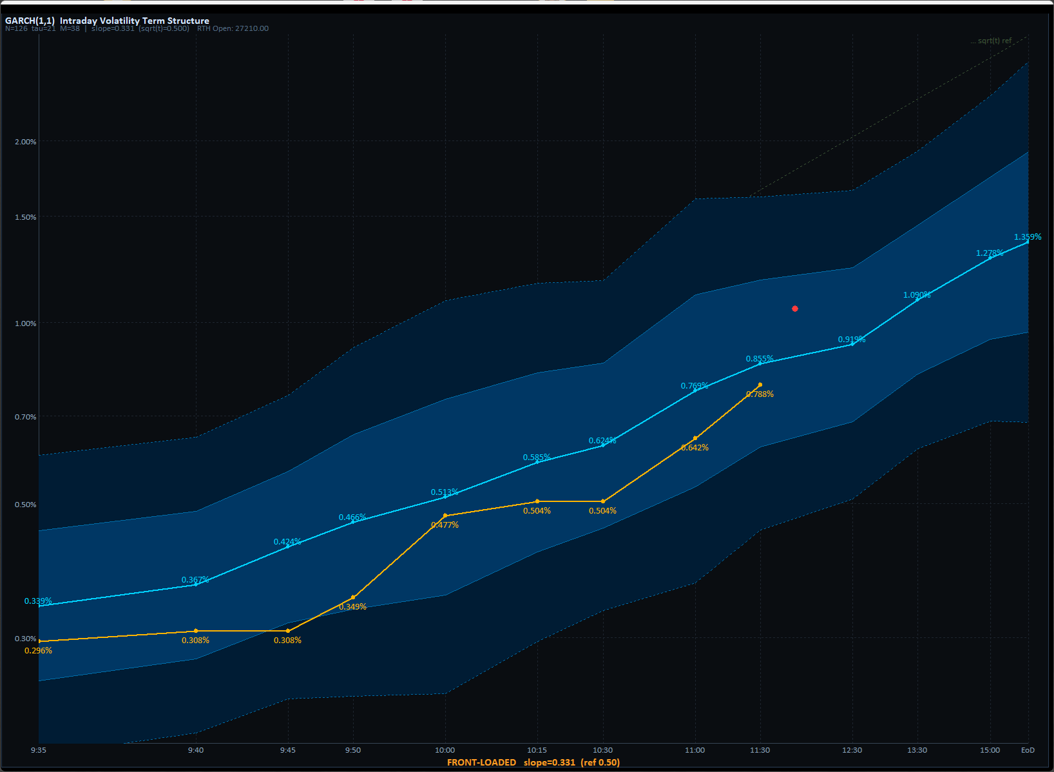This screenshot has width=1054, height=772.
Task: Click the blue 0.585% data label
Action: [x=537, y=458]
